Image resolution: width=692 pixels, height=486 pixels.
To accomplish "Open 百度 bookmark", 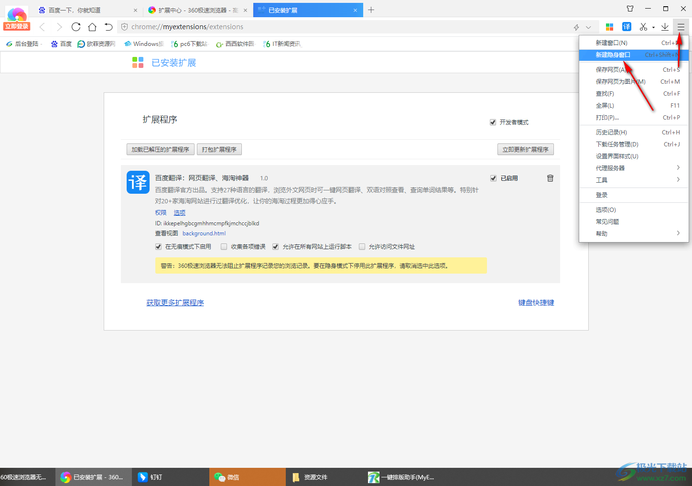I will click(62, 44).
